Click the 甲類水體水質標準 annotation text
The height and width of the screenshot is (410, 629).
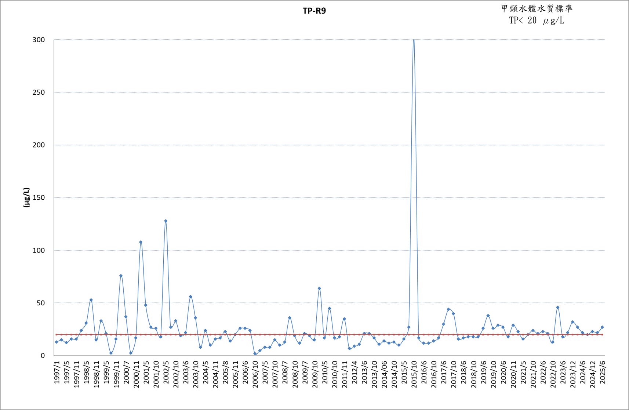click(x=537, y=9)
